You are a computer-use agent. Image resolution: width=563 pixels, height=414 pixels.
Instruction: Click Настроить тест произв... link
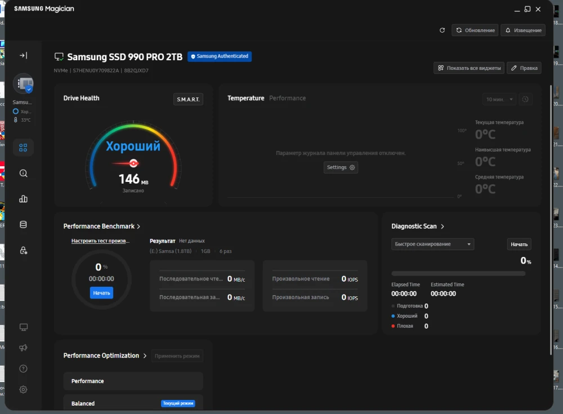(x=100, y=241)
